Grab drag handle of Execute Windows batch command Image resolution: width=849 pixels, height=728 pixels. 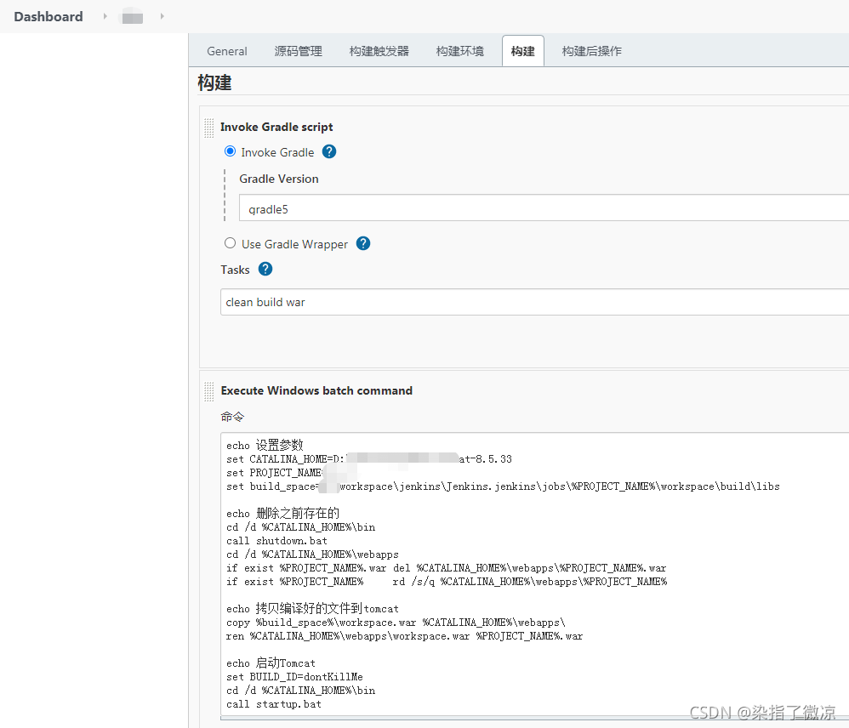coord(209,391)
